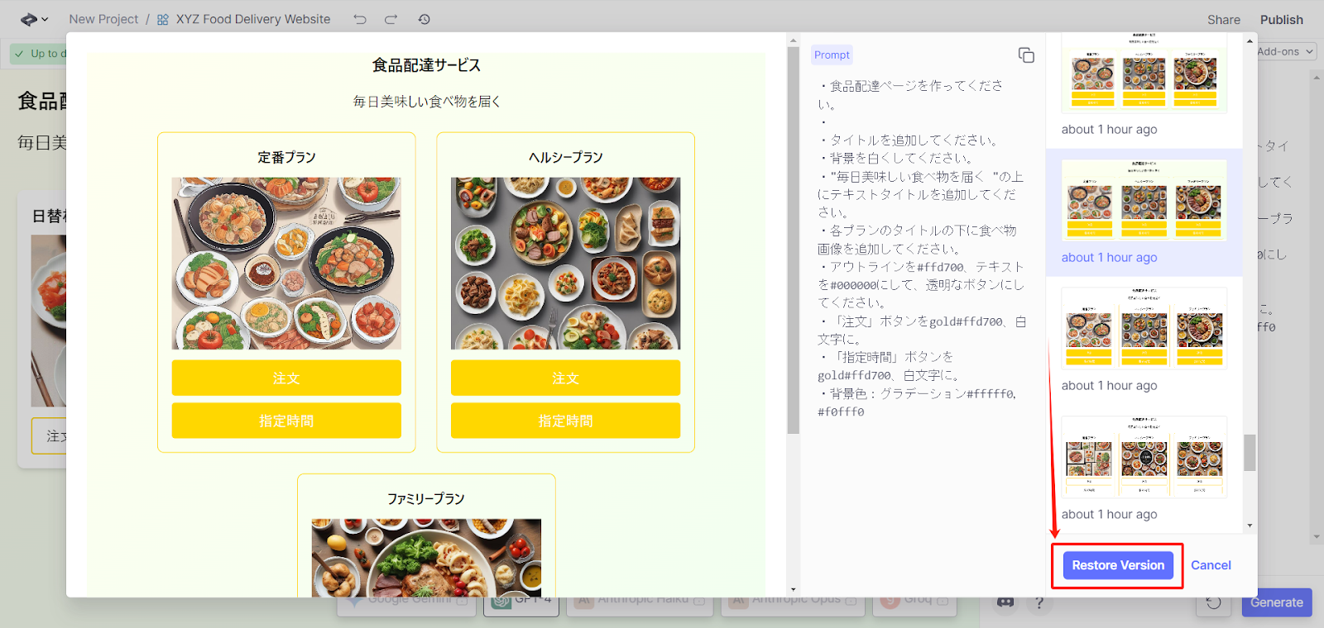Select the bottom version thumbnail with white buttons

[x=1144, y=456]
